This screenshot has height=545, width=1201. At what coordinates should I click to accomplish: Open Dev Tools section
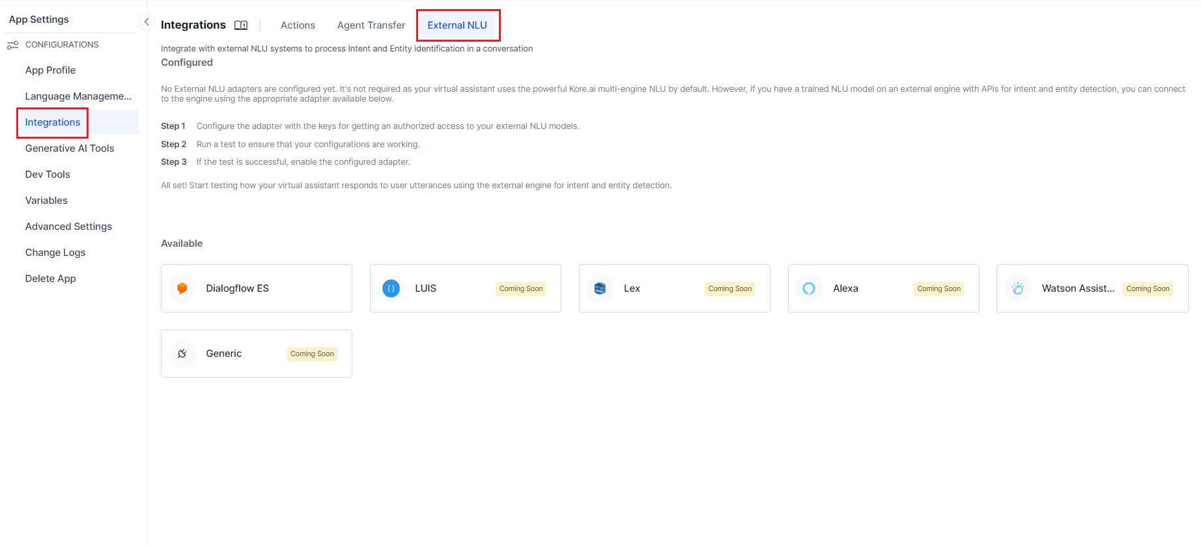click(x=48, y=175)
